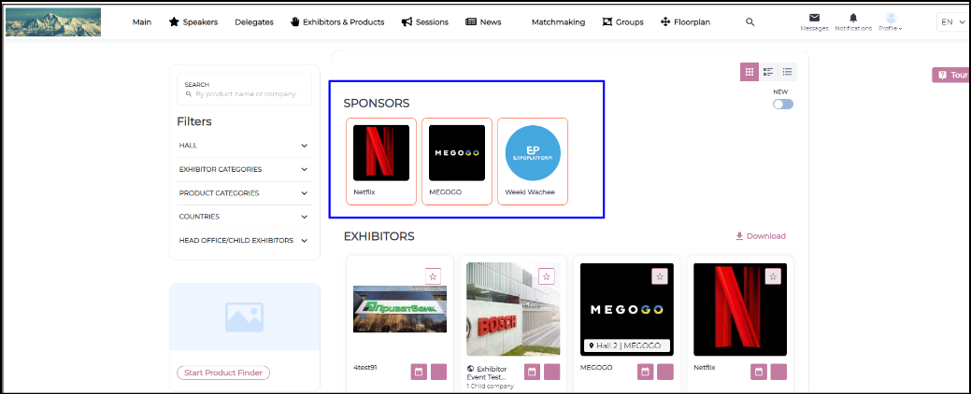This screenshot has width=971, height=394.
Task: Open the Groups menu item
Action: click(623, 22)
